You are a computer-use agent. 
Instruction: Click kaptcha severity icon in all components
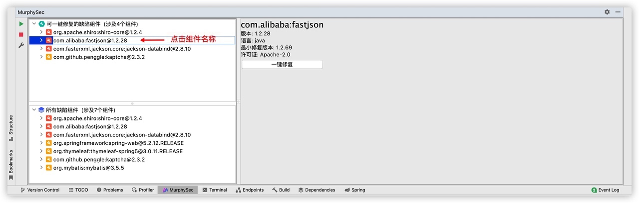coord(49,159)
